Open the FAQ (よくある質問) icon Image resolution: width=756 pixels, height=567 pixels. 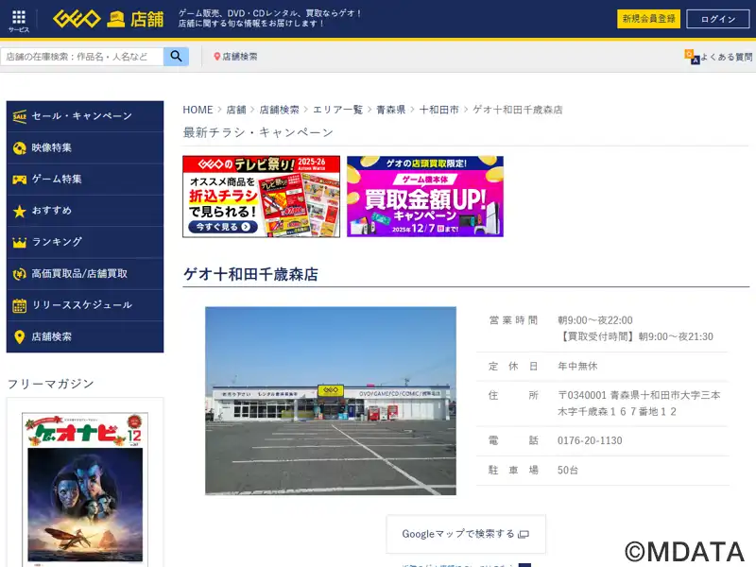coord(692,57)
